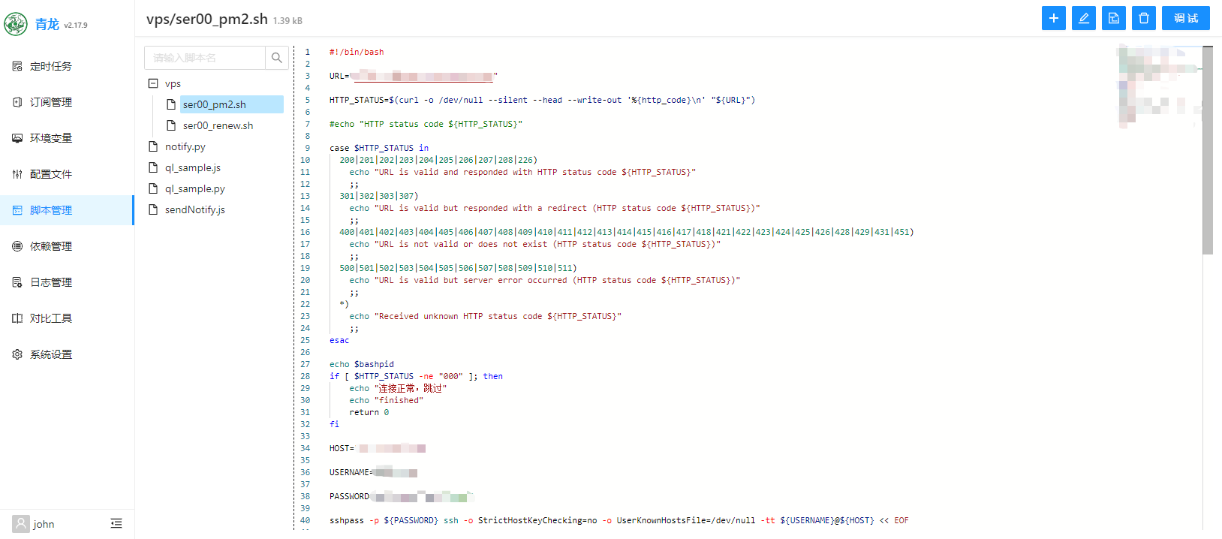Image resolution: width=1222 pixels, height=539 pixels.
Task: Click the john user avatar icon
Action: (x=21, y=523)
